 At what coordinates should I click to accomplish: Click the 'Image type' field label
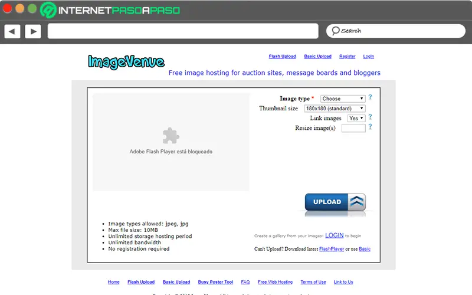tap(294, 99)
